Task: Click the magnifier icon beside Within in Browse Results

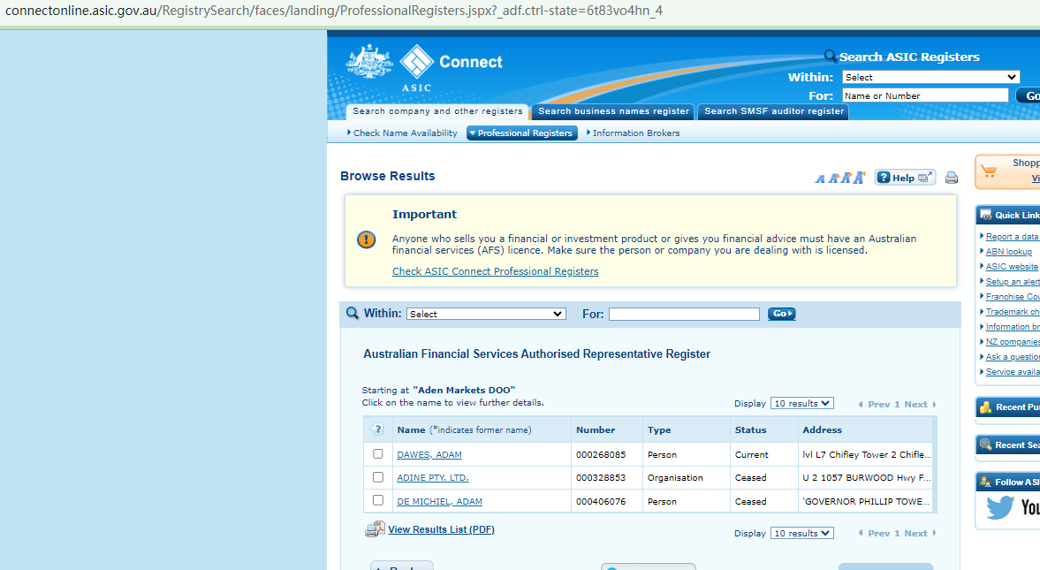Action: point(353,313)
